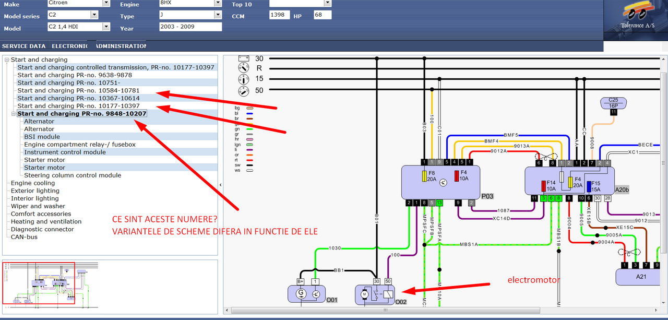This screenshot has width=668, height=320.
Task: Open the Exterior lighting category
Action: (x=36, y=191)
